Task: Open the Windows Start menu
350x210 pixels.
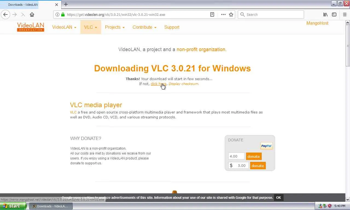Action: click(13, 206)
